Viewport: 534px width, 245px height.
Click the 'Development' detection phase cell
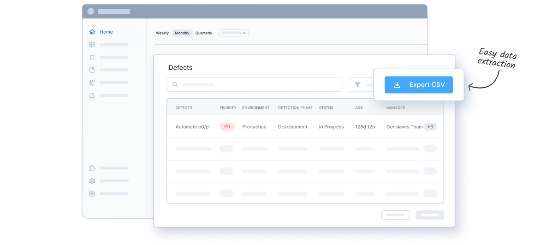click(292, 127)
